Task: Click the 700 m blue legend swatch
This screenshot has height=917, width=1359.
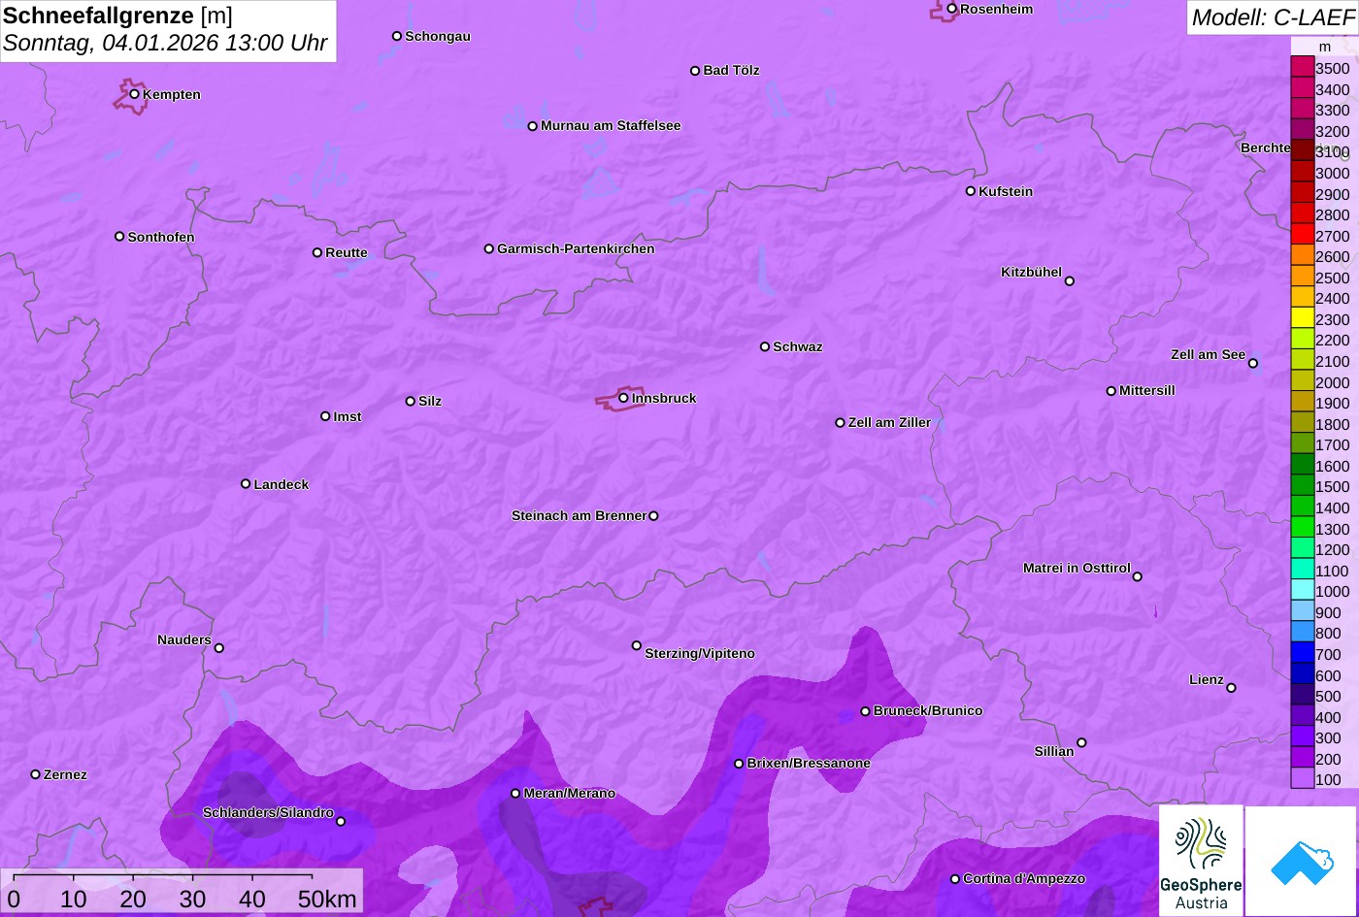Action: tap(1302, 654)
